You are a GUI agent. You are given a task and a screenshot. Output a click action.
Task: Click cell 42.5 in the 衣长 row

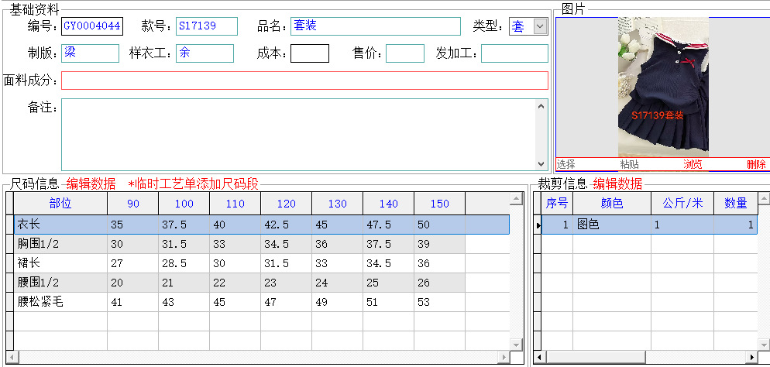287,225
